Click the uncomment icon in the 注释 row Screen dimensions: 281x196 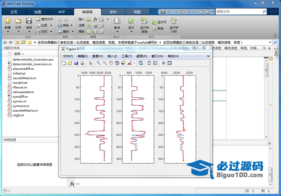[x=95, y=25]
